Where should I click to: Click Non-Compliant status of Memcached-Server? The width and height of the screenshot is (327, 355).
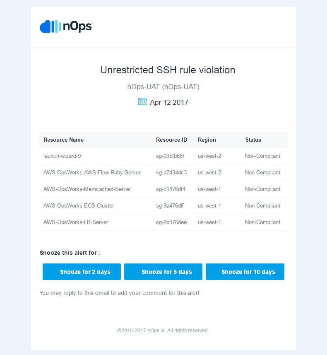point(262,189)
